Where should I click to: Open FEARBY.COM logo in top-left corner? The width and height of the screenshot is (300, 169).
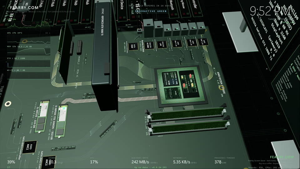(x=24, y=8)
